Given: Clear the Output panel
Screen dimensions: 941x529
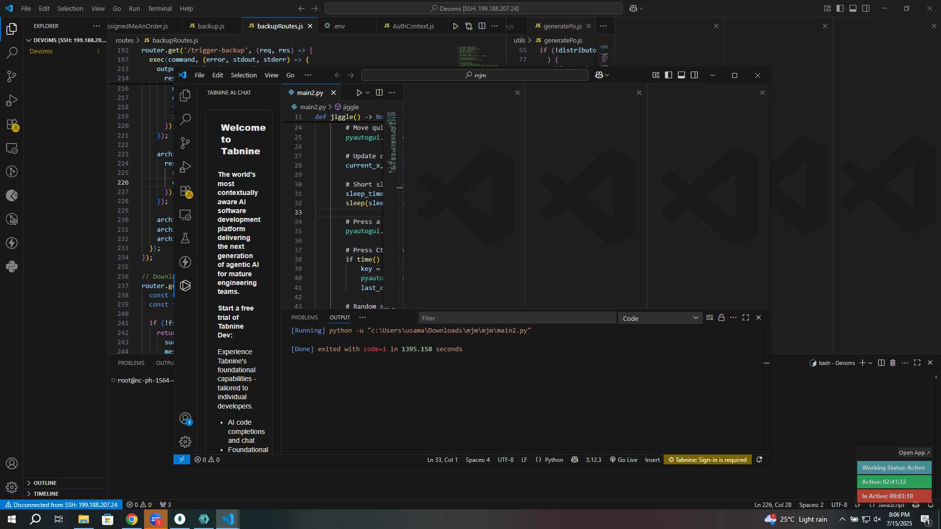Looking at the screenshot, I should [709, 318].
